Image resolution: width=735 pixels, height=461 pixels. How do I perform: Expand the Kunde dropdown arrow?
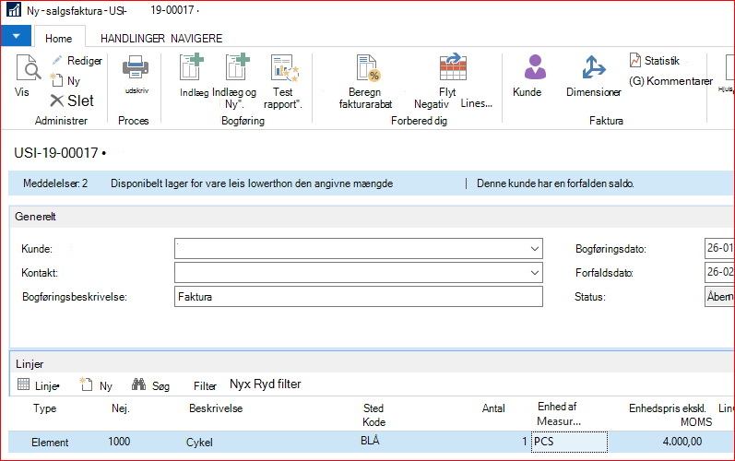click(x=534, y=249)
